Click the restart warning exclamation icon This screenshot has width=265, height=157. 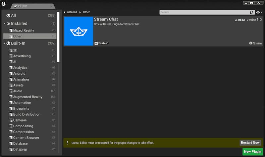coord(67,143)
